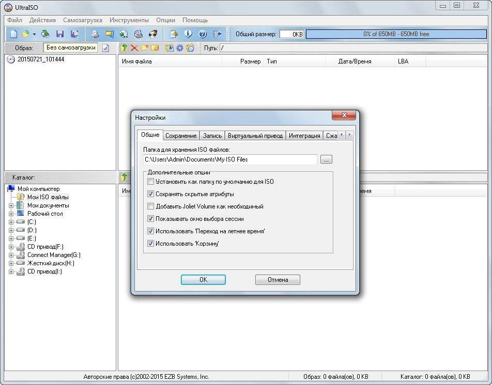This screenshot has height=385, width=492.
Task: Open the Помощь menu
Action: coord(195,20)
